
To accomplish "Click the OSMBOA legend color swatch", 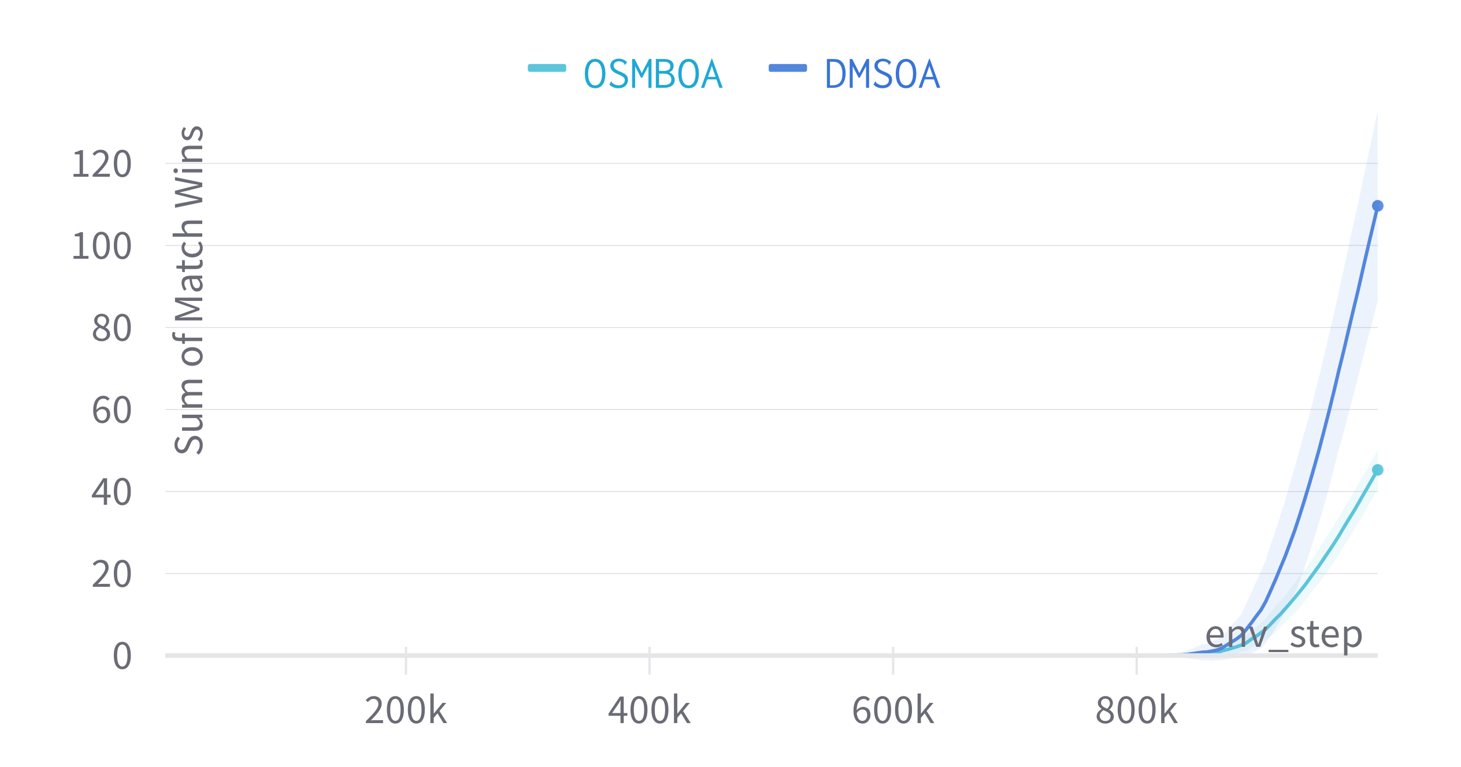I will click(x=546, y=68).
